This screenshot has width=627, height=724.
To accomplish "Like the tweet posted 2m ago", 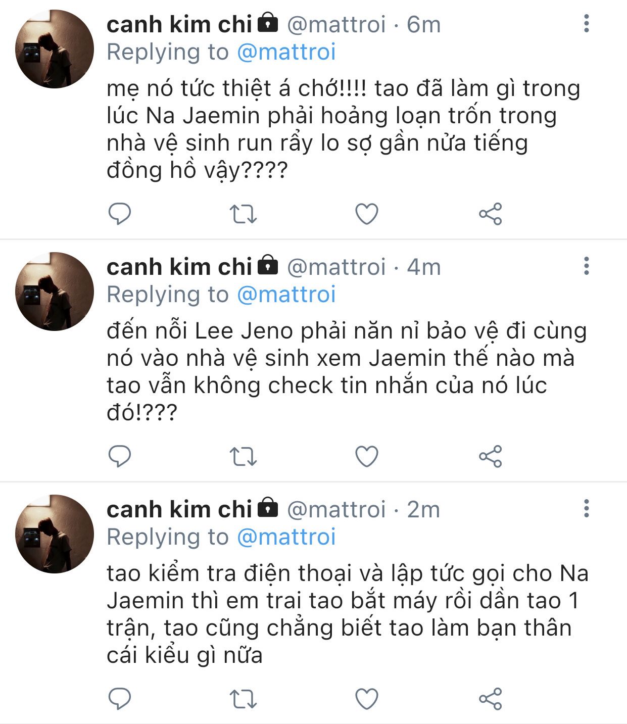I will 367,699.
